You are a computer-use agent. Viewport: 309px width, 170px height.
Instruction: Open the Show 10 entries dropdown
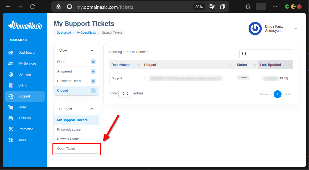[125, 94]
